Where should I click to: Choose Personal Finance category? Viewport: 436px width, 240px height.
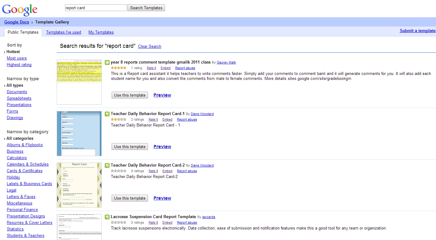22,209
